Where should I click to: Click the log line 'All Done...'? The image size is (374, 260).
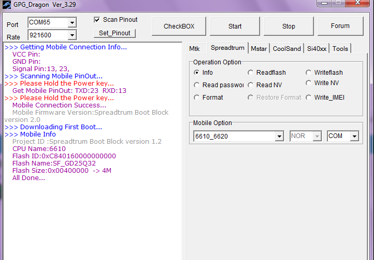click(28, 178)
